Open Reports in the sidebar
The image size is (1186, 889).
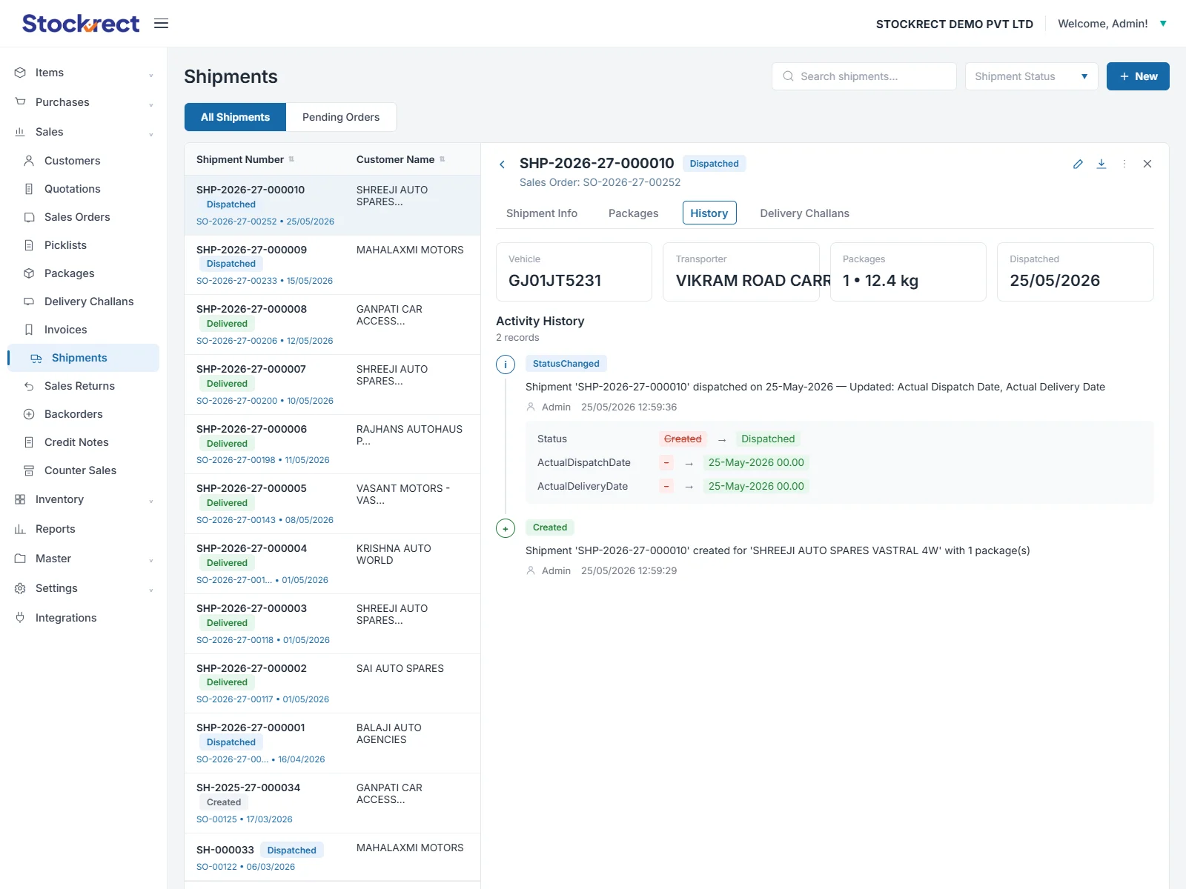coord(84,529)
